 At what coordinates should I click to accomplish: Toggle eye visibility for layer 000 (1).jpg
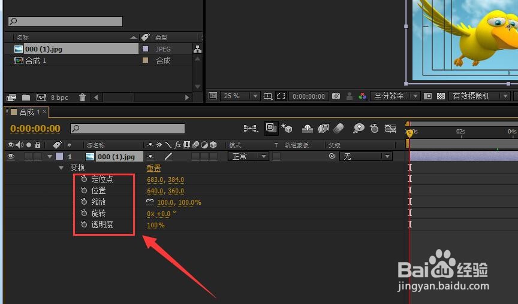click(11, 156)
